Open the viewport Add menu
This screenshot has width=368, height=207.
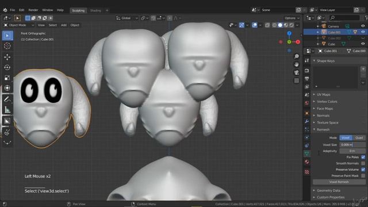coord(64,25)
